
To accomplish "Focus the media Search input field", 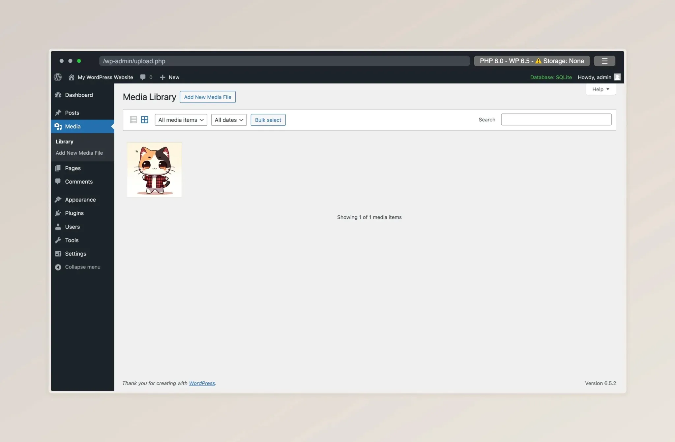I will (556, 119).
